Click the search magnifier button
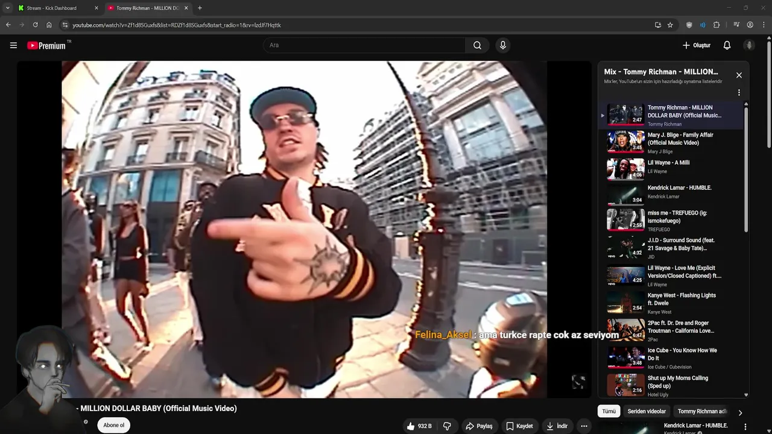The height and width of the screenshot is (434, 772). tap(477, 45)
